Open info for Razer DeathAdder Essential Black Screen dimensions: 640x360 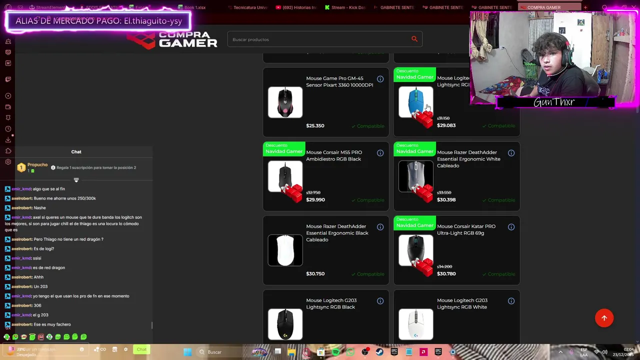pyautogui.click(x=380, y=227)
